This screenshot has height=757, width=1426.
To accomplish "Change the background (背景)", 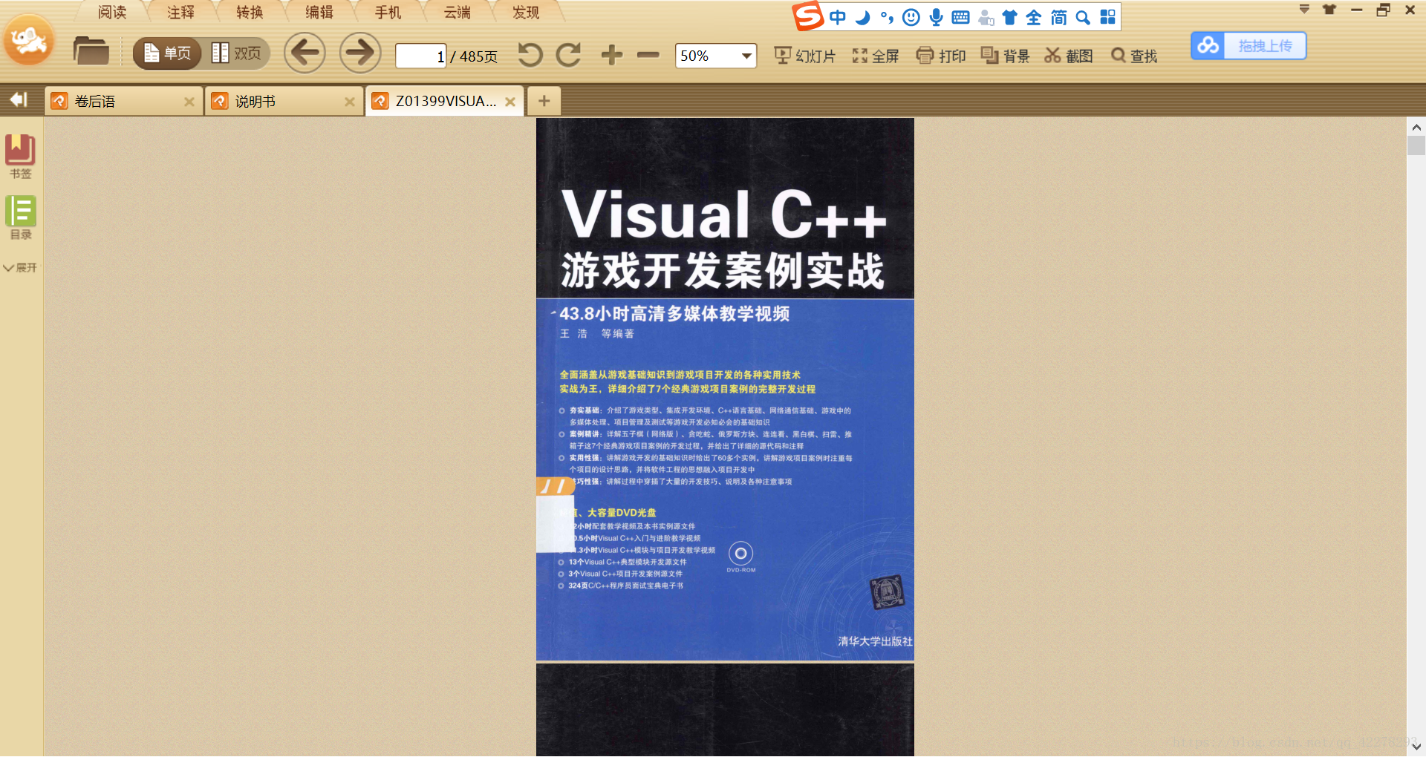I will tap(1006, 56).
